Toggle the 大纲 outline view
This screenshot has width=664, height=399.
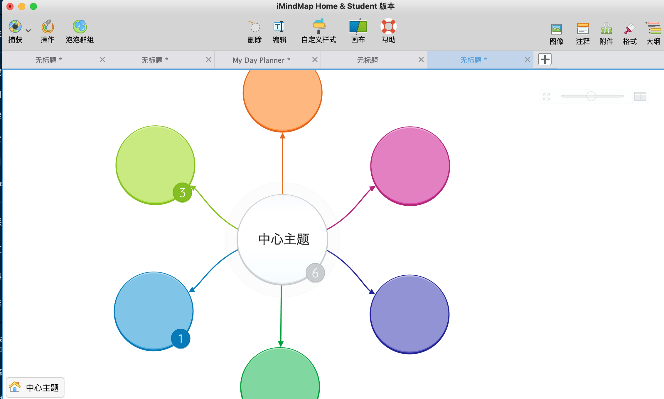(x=653, y=29)
